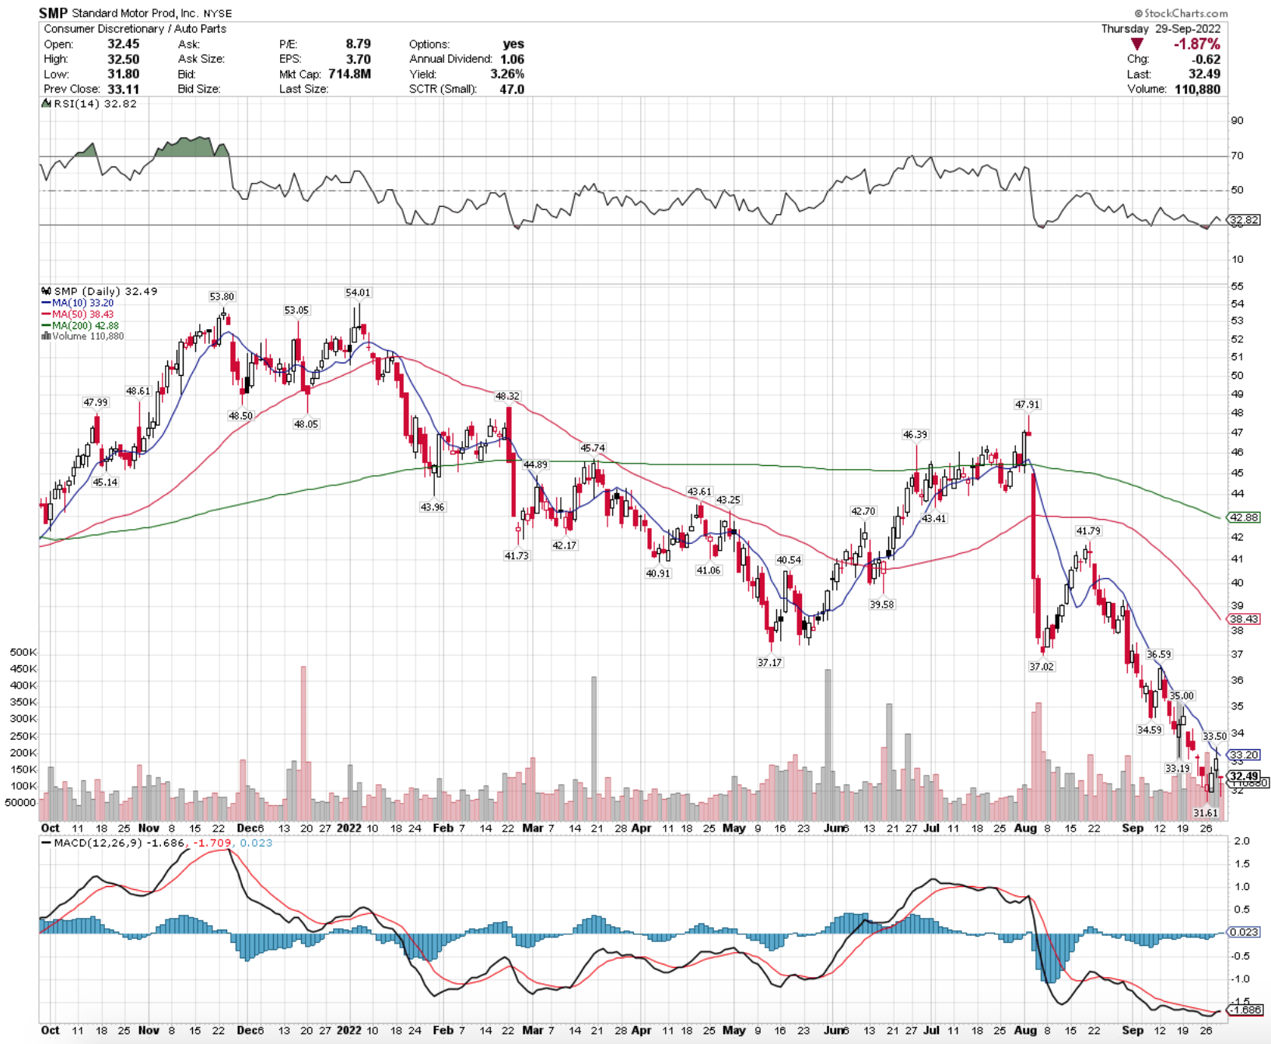Screen dimensions: 1271x1044
Task: Click the 31.61 lowest price label
Action: pos(1206,812)
